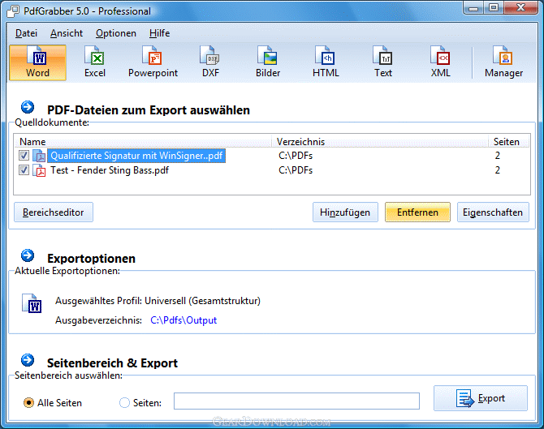Pick the Bilder export format
The height and width of the screenshot is (429, 544).
point(268,62)
